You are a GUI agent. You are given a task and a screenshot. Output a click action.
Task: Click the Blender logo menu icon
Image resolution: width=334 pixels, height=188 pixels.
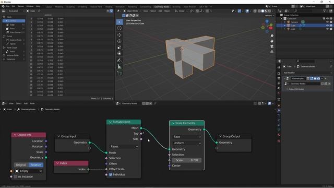[x=3, y=6]
